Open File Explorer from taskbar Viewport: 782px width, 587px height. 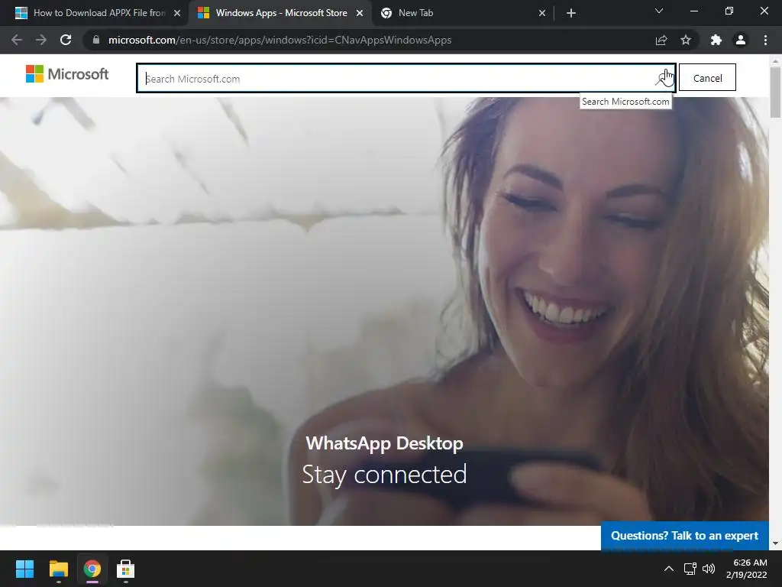58,569
